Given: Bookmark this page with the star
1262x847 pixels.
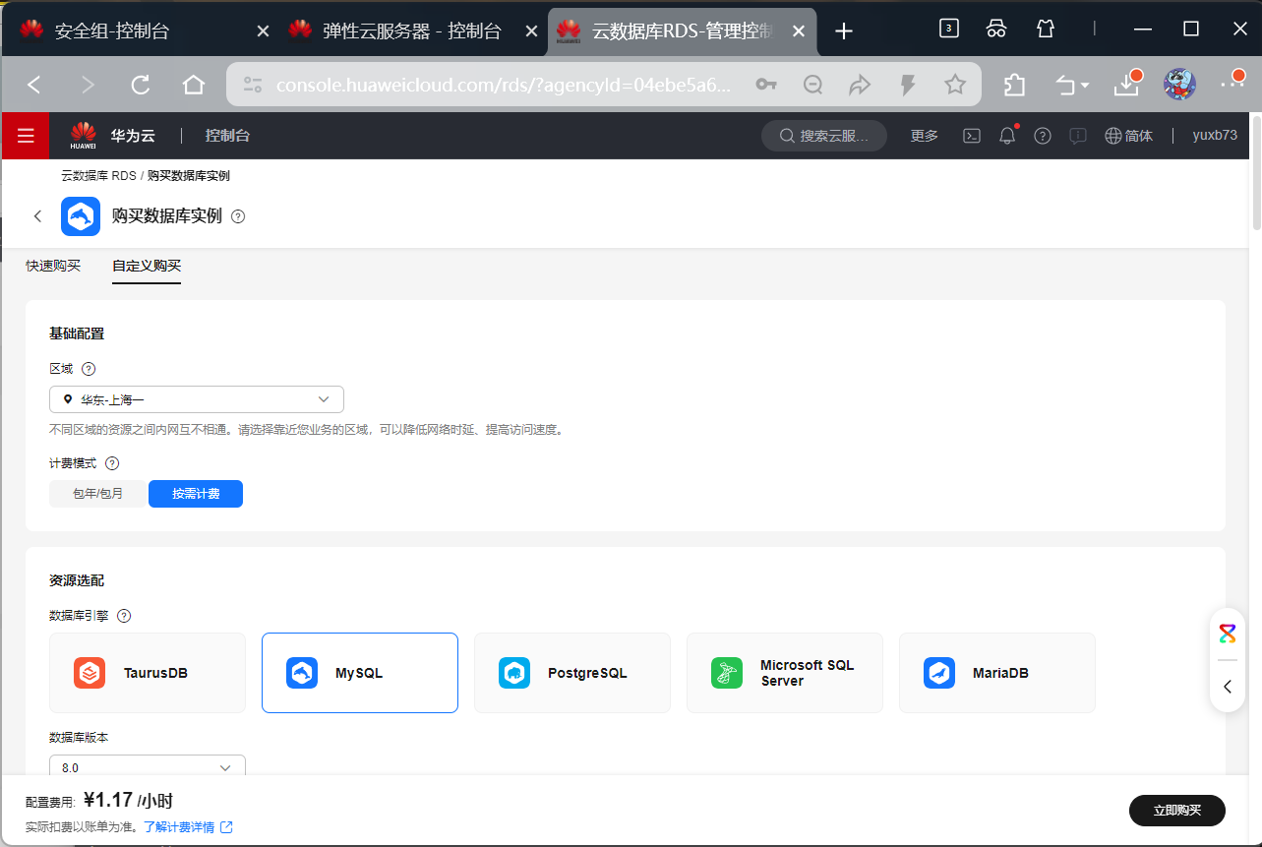Looking at the screenshot, I should coord(954,85).
